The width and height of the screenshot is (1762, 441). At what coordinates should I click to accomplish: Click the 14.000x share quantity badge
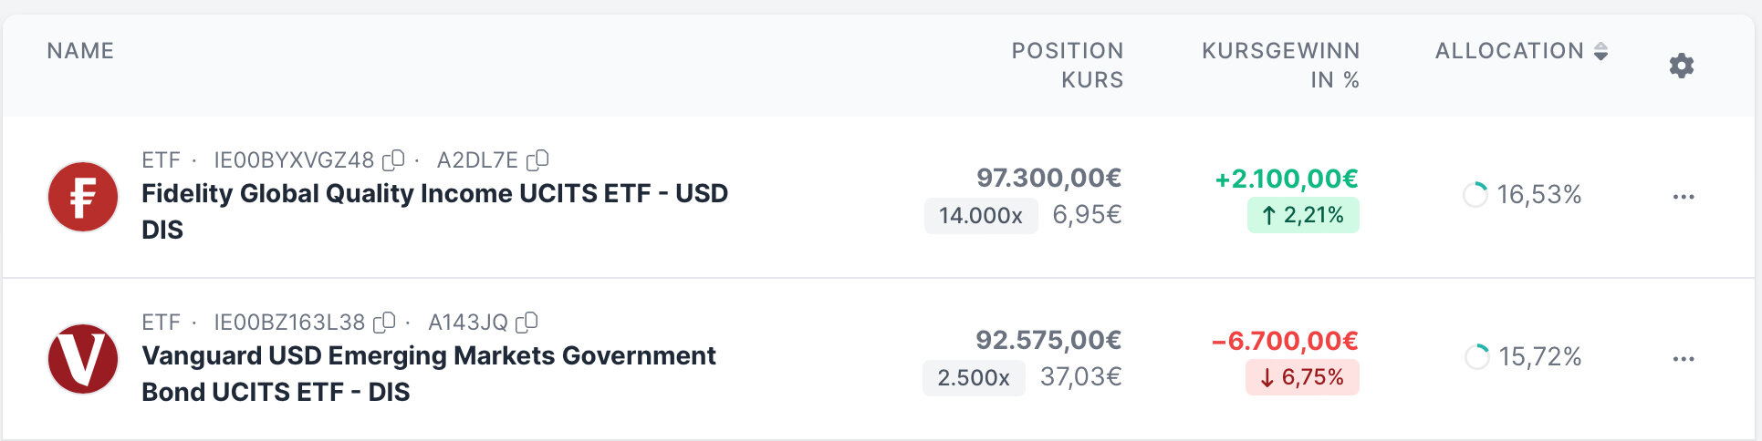click(981, 216)
